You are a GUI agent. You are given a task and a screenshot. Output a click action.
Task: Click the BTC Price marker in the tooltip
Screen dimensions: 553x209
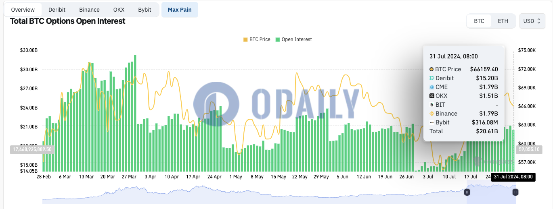click(x=432, y=69)
